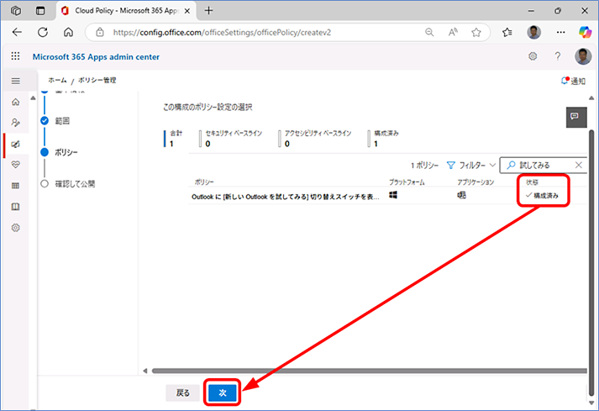Open the help question mark
The image size is (599, 411).
point(558,56)
